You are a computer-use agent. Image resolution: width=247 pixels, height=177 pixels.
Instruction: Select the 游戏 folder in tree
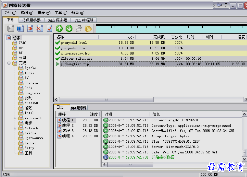[x=28, y=108]
